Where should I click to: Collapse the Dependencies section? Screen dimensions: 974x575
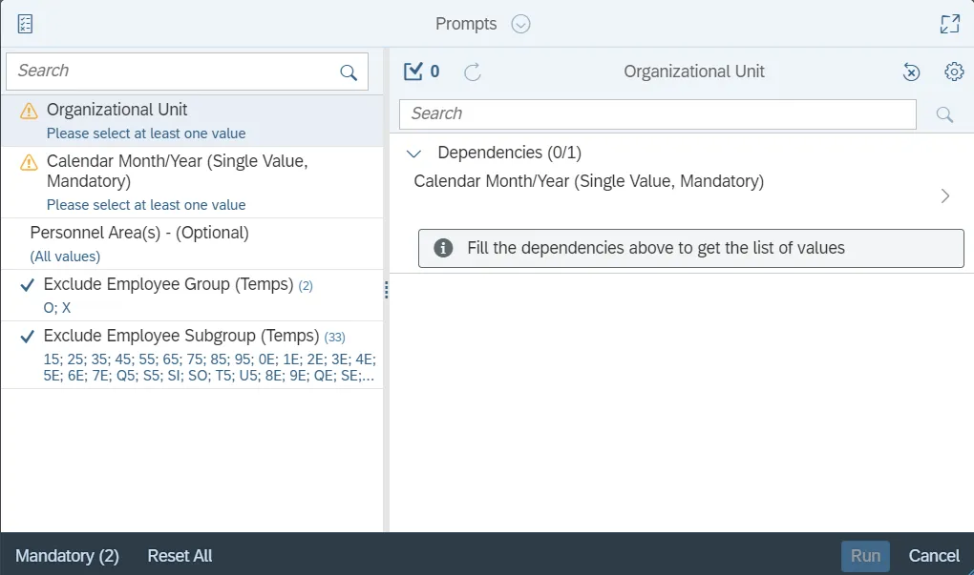pyautogui.click(x=414, y=153)
